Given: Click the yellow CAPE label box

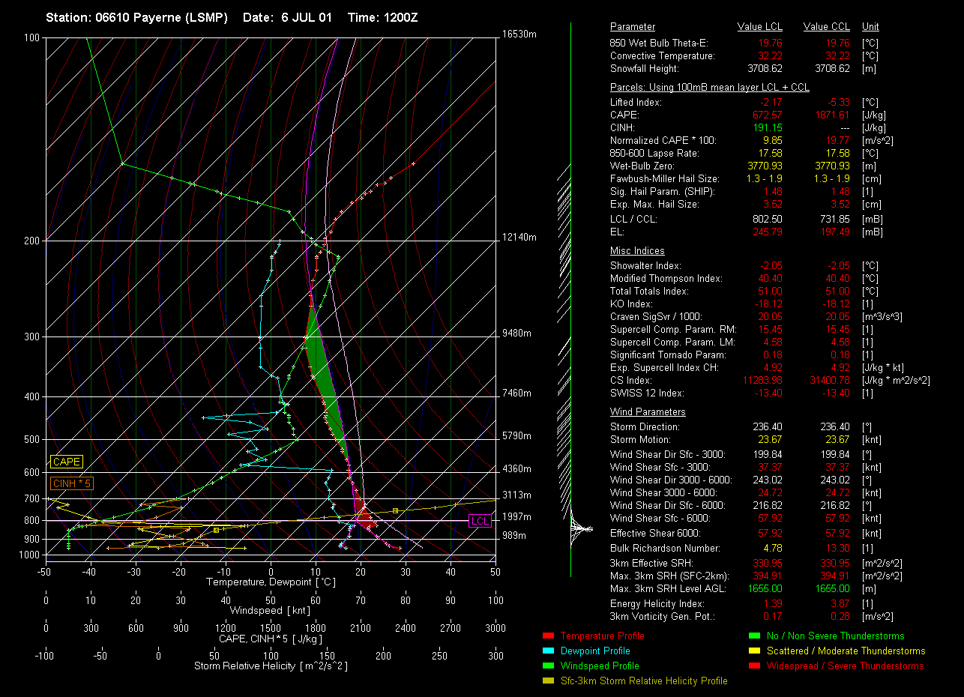Looking at the screenshot, I should 66,462.
